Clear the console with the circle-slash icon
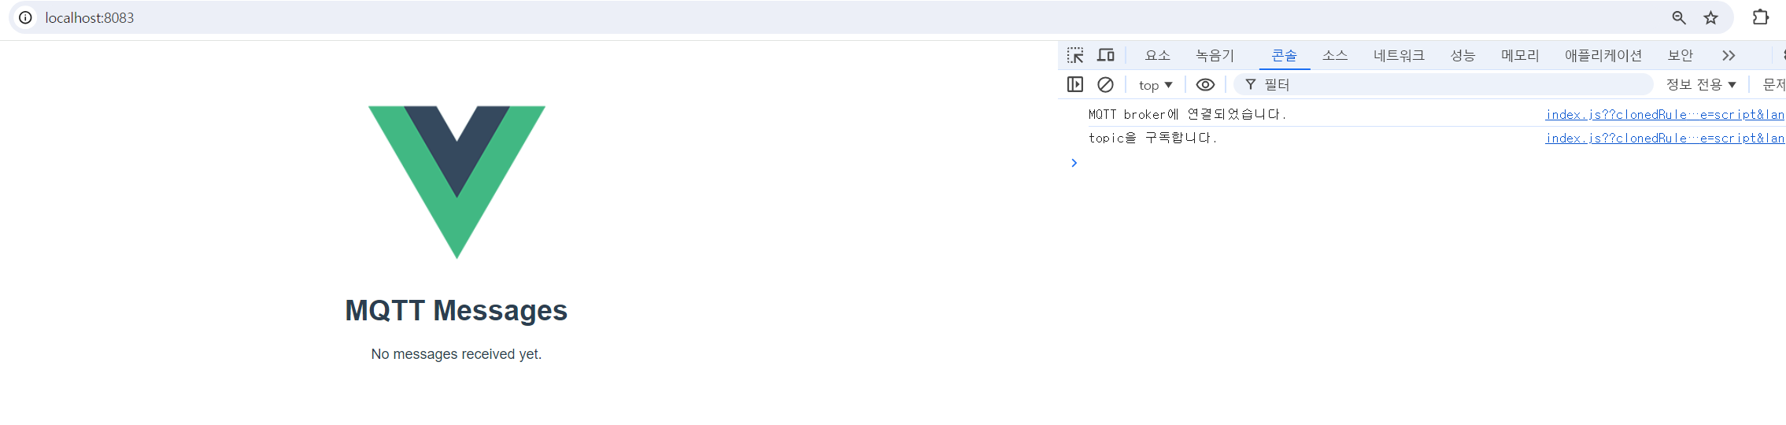The width and height of the screenshot is (1786, 425). pos(1105,84)
